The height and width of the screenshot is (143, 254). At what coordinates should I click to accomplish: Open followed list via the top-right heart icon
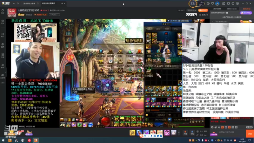(x=212, y=3)
